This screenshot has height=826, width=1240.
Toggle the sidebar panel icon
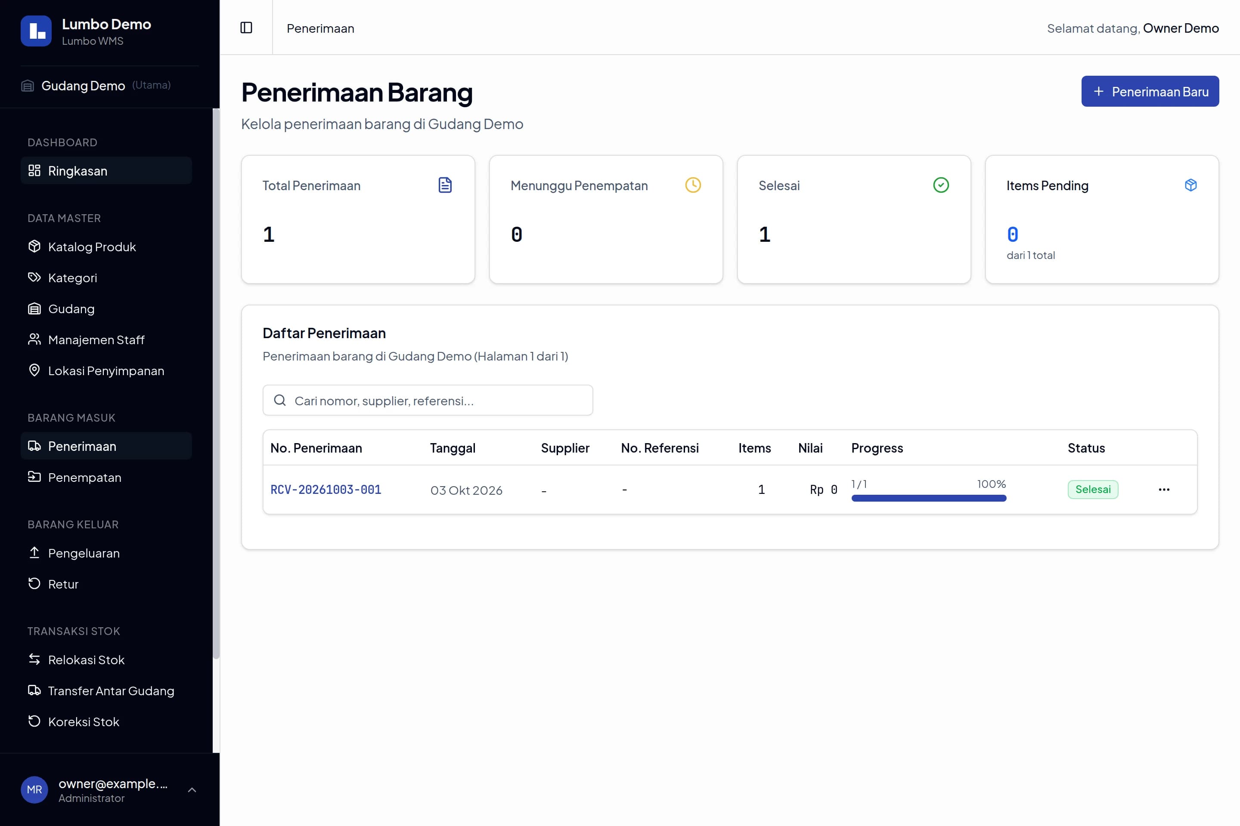(246, 28)
